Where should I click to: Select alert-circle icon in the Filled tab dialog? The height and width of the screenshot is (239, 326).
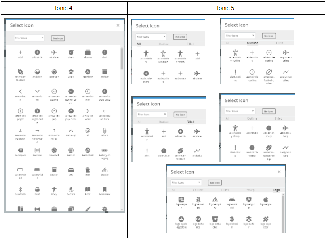point(164,151)
